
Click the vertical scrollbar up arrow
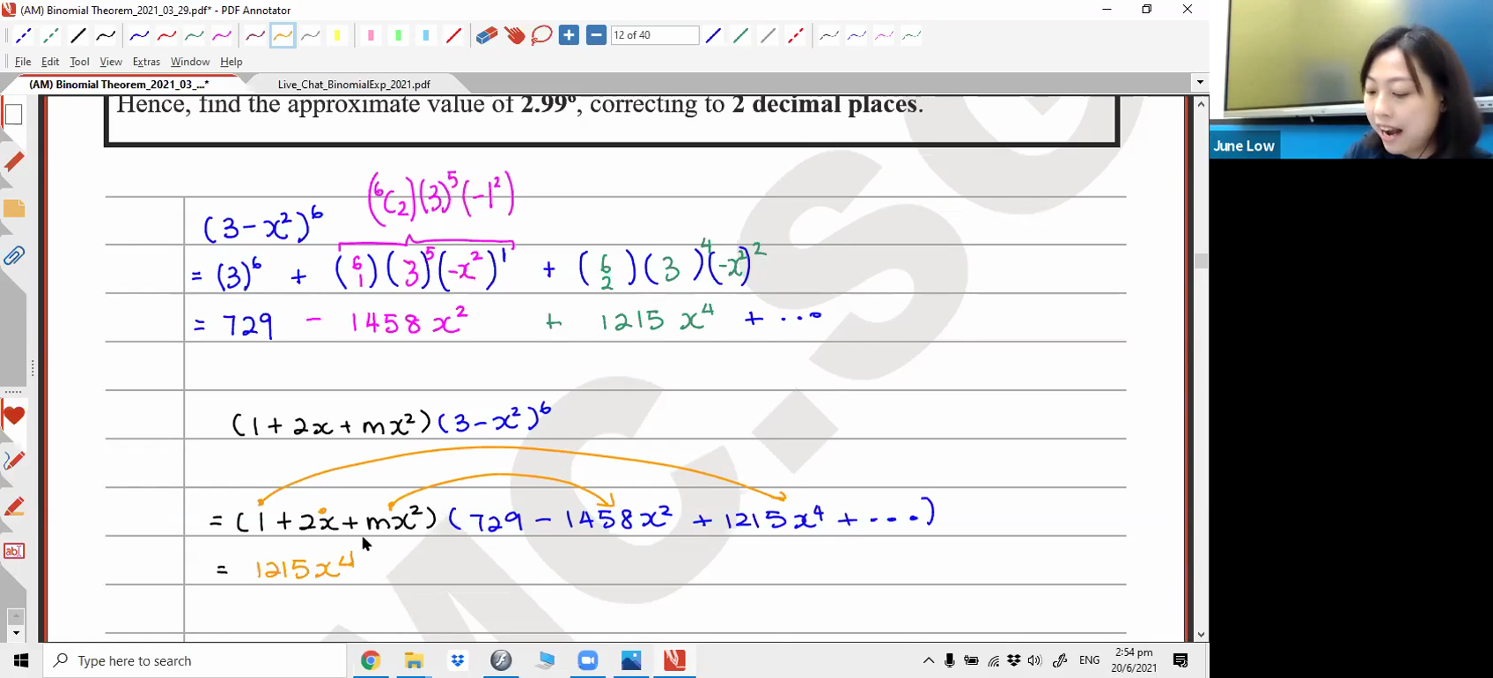(1201, 104)
